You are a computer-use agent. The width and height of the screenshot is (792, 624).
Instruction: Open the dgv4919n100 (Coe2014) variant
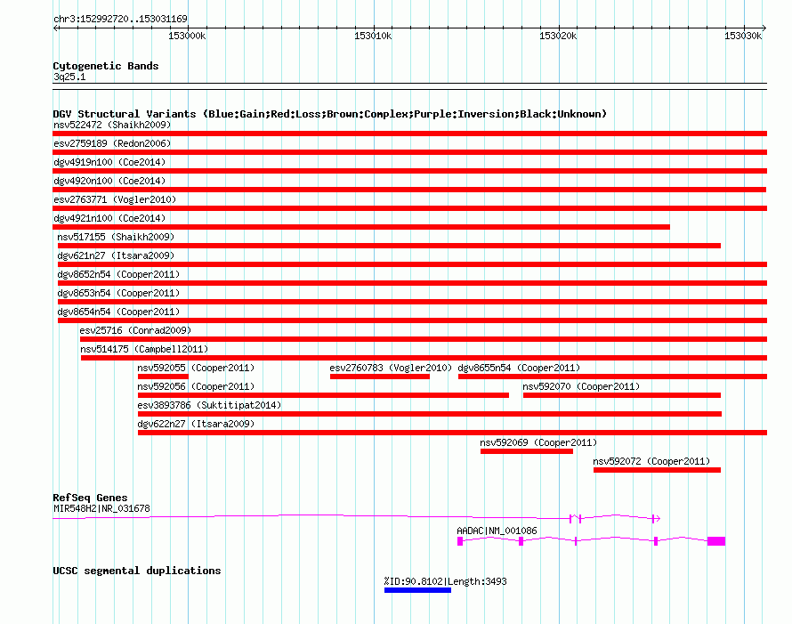pyautogui.click(x=109, y=162)
